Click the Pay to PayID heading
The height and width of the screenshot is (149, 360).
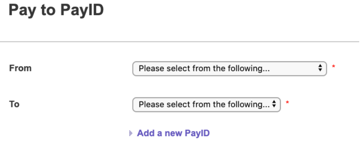(56, 10)
